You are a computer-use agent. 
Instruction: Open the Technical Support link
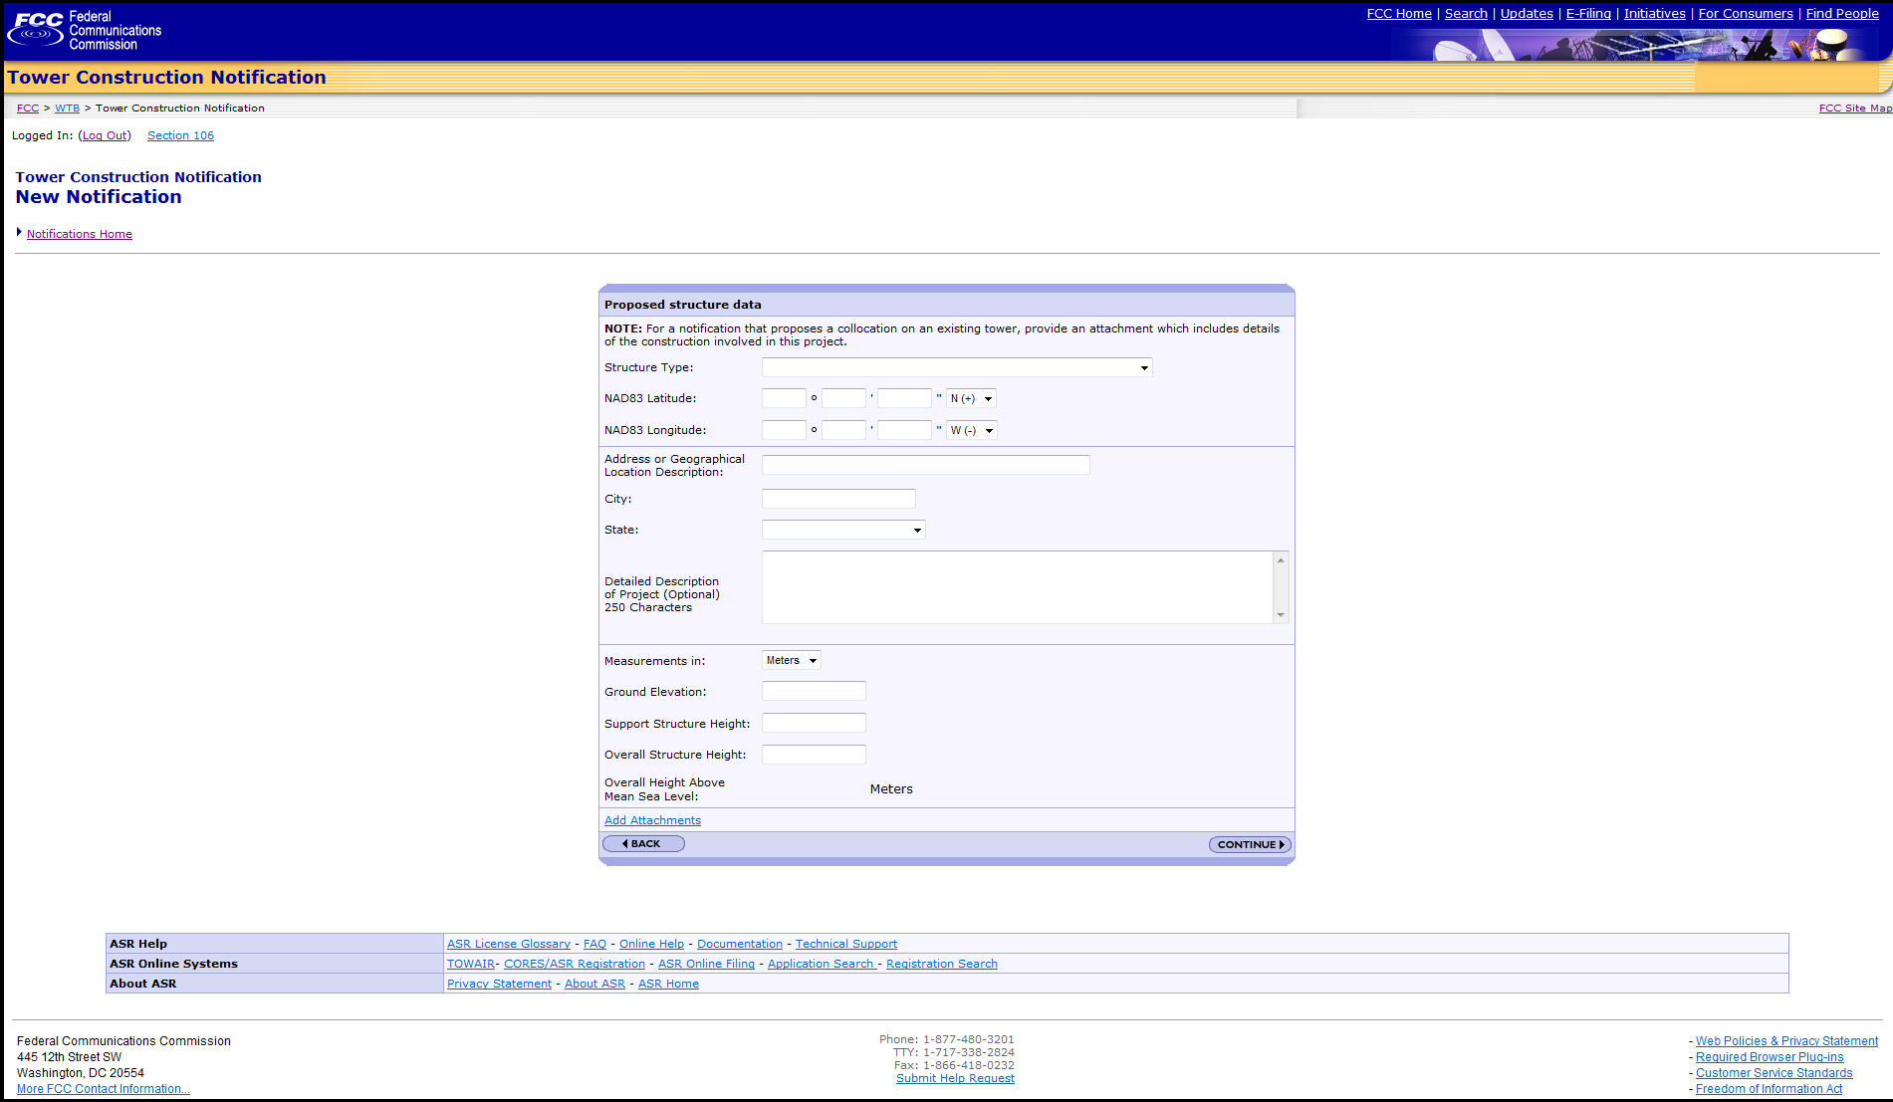[846, 944]
